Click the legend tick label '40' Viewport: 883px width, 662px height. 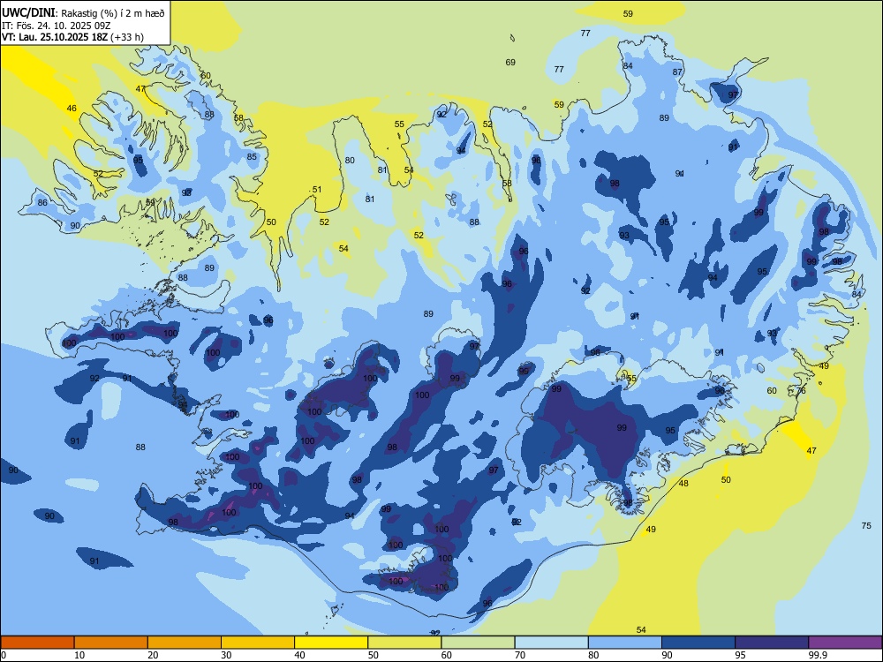coord(299,655)
